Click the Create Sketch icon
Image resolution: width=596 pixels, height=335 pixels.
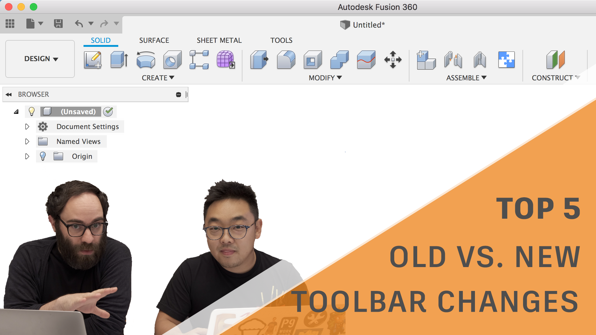pos(93,60)
